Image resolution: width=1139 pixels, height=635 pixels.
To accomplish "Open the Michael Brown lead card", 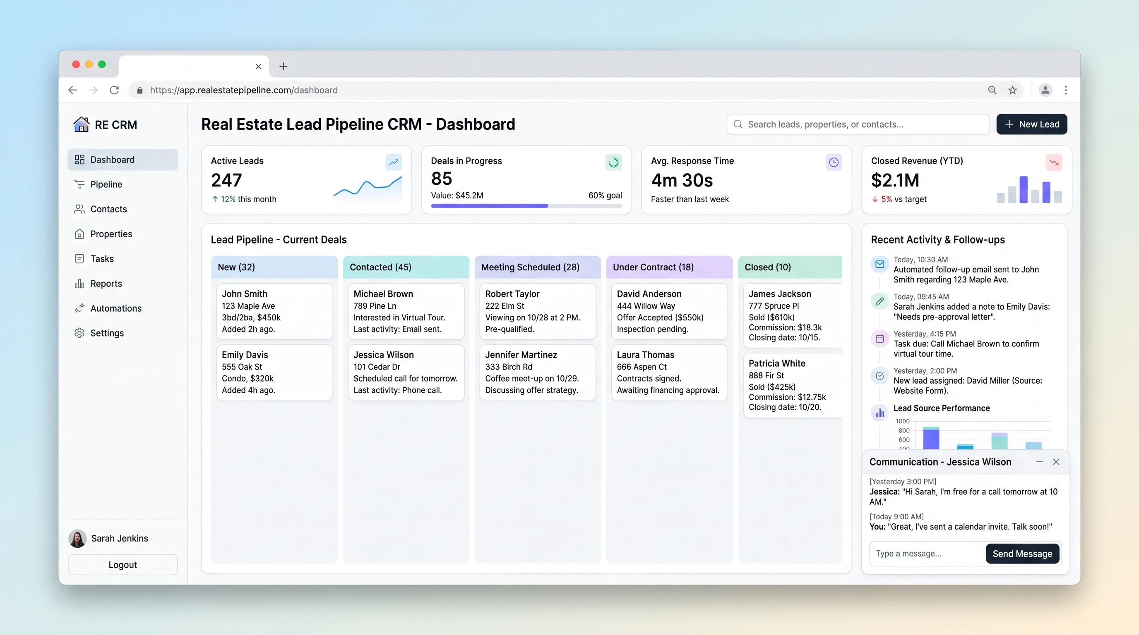I will point(406,311).
